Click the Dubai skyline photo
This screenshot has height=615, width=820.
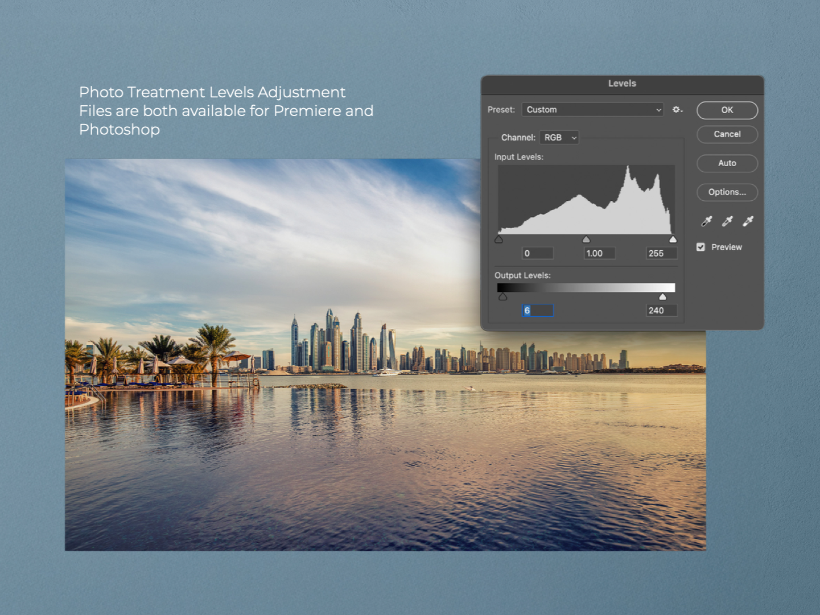click(385, 354)
